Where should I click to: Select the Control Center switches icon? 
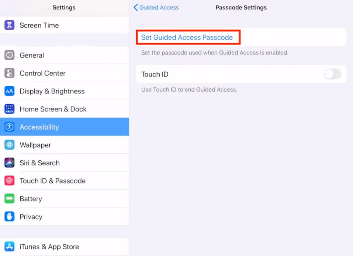tap(10, 73)
